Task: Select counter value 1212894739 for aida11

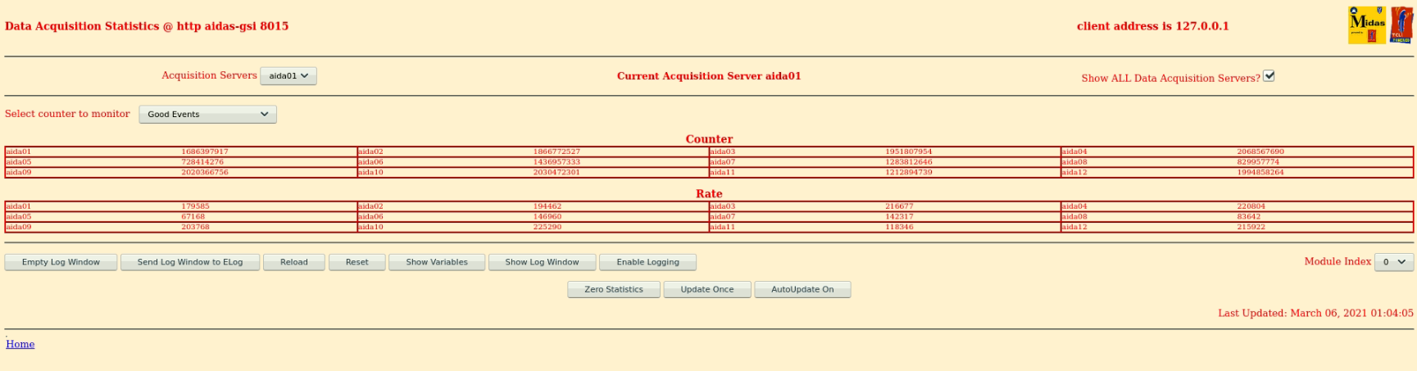Action: (909, 173)
